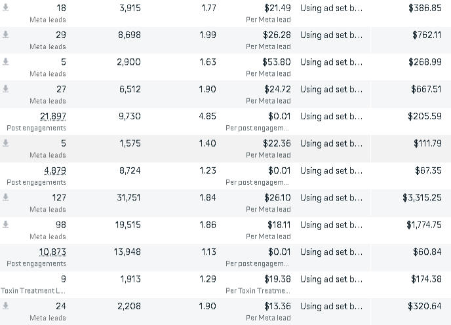Open the 21,897 post engagements result
This screenshot has height=325, width=451.
click(53, 116)
